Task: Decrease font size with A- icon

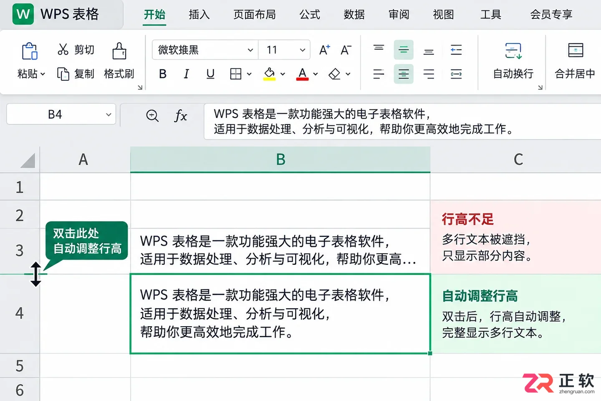Action: coord(346,50)
